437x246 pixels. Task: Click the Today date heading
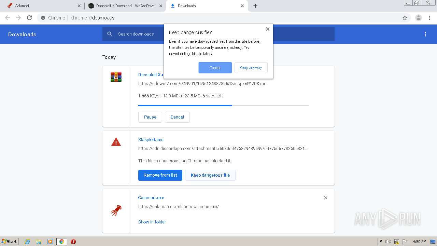pos(109,57)
